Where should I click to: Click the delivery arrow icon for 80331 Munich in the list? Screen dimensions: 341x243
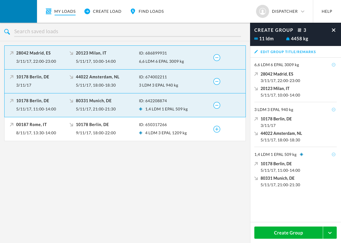click(71, 101)
